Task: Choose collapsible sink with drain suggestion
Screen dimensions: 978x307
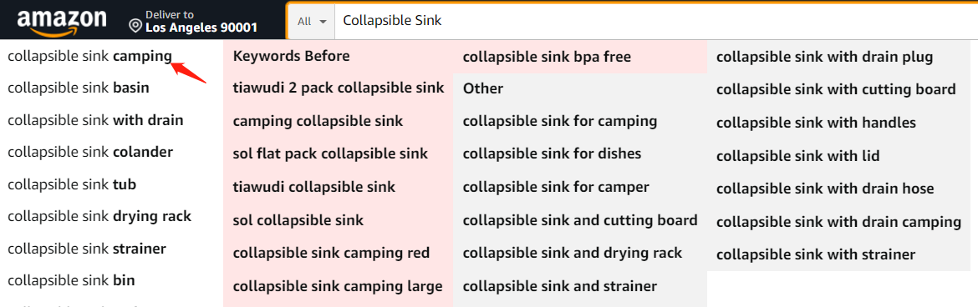Action: 95,120
